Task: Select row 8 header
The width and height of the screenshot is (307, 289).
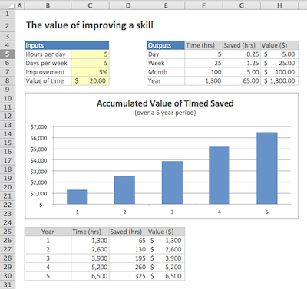Action: pyautogui.click(x=8, y=80)
